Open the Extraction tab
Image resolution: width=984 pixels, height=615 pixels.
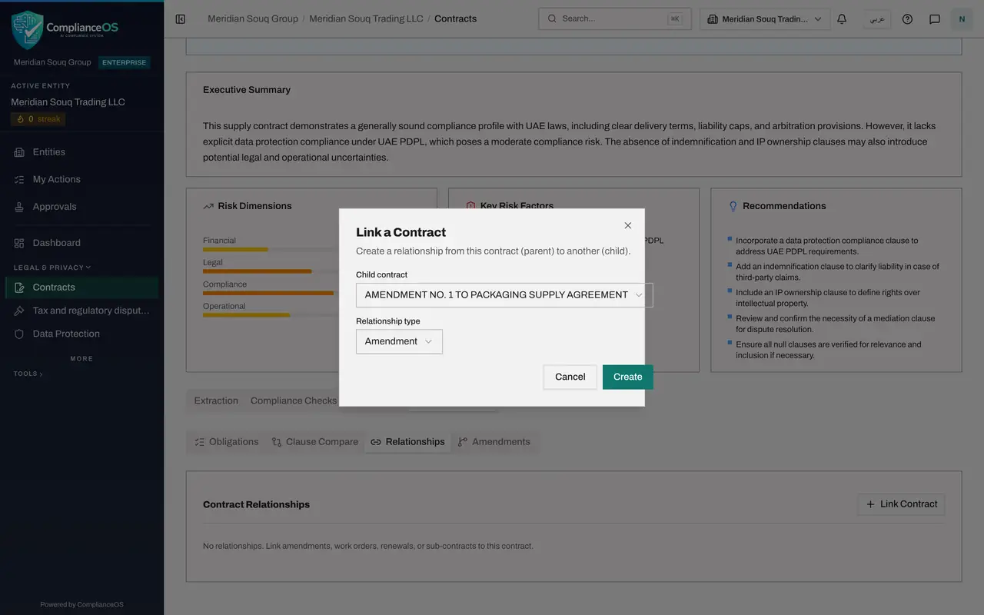pyautogui.click(x=216, y=401)
